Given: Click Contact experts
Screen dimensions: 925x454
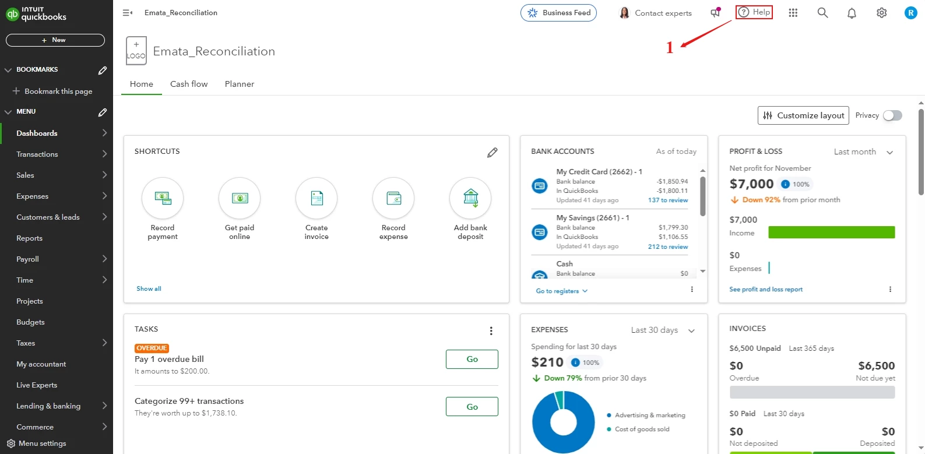Looking at the screenshot, I should click(x=655, y=13).
